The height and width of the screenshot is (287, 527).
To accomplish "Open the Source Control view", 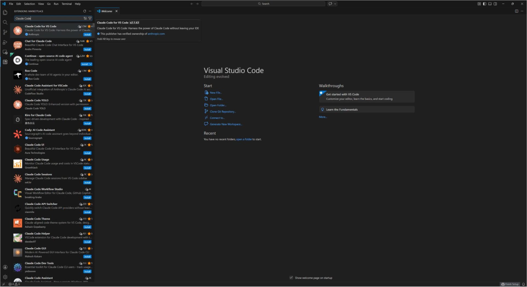I will (x=5, y=32).
